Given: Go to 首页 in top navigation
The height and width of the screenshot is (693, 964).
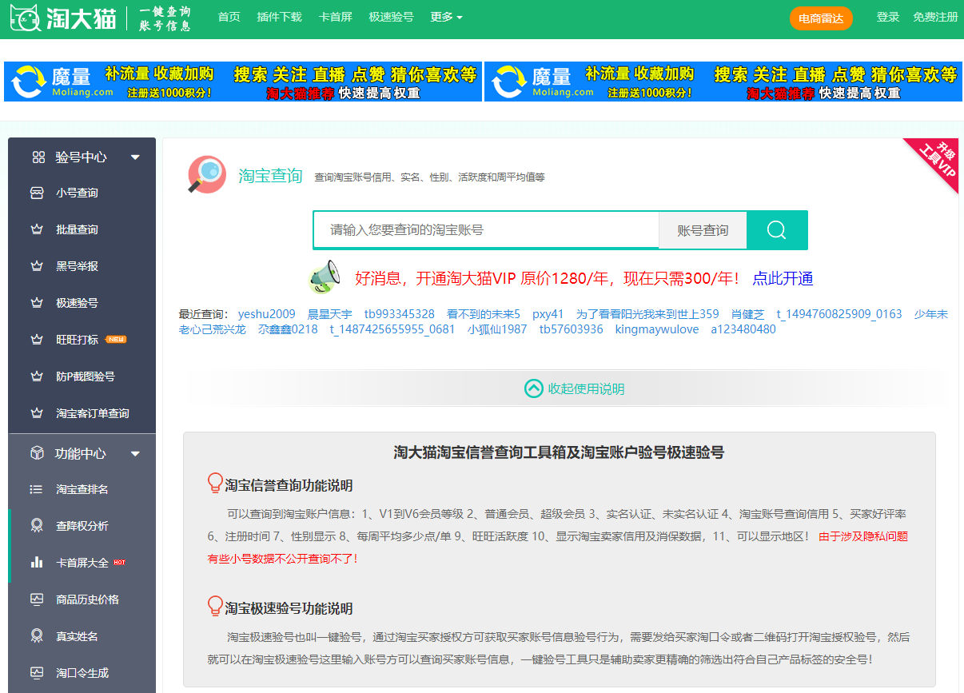Looking at the screenshot, I should tap(229, 17).
